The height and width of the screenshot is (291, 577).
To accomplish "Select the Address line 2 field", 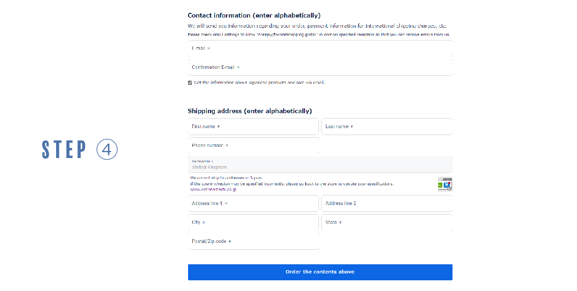I will [x=386, y=203].
